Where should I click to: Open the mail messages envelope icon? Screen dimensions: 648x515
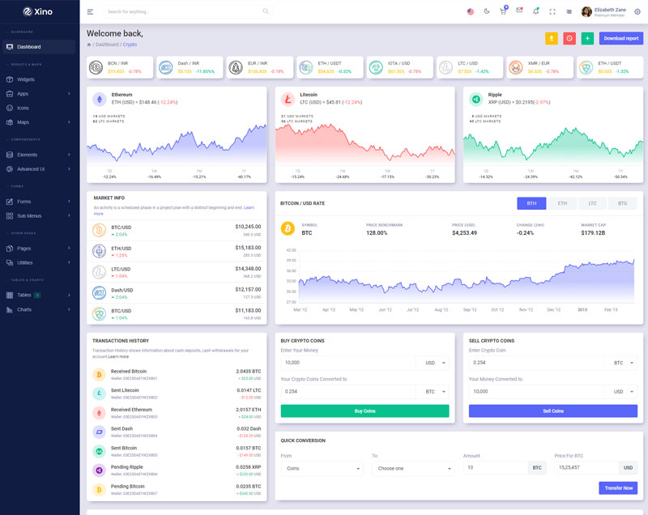tap(519, 11)
